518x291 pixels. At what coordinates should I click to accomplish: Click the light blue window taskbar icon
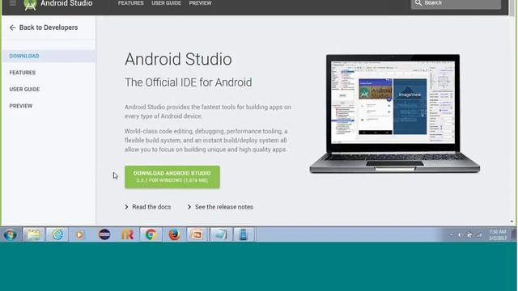(220, 234)
